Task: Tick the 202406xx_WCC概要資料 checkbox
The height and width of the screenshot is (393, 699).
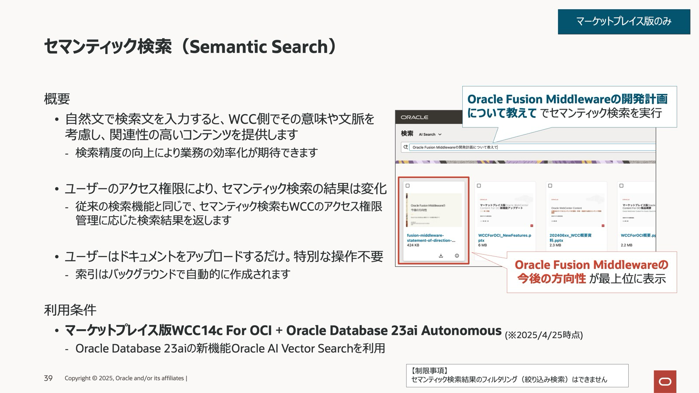Action: (x=550, y=186)
